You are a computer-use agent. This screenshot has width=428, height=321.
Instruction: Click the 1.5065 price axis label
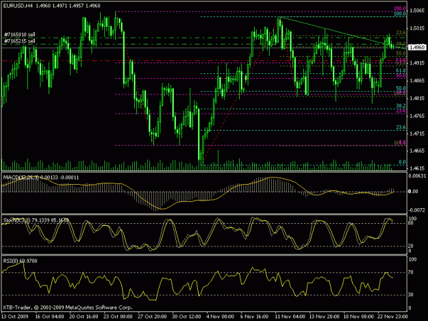[x=417, y=11]
